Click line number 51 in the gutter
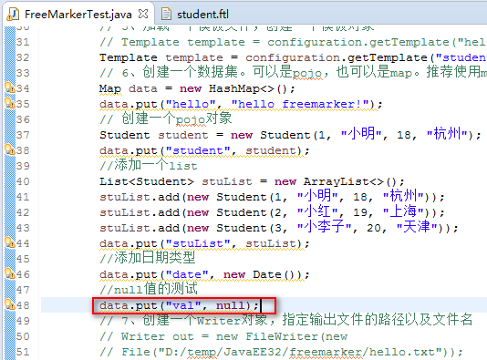 23,352
